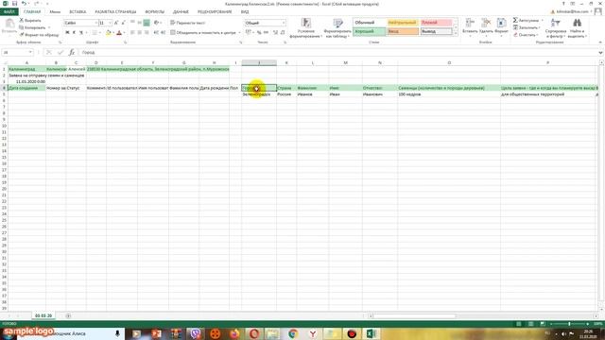Viewport: 605px width, 340px height.
Task: Toggle underline formatting
Action: click(81, 33)
